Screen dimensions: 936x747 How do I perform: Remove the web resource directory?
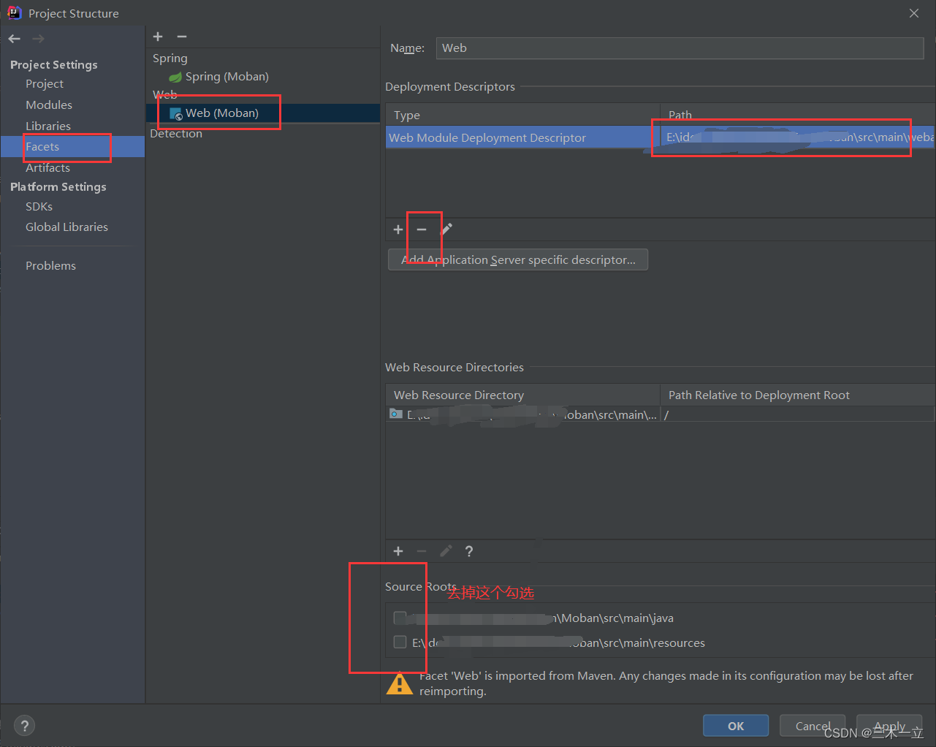422,551
